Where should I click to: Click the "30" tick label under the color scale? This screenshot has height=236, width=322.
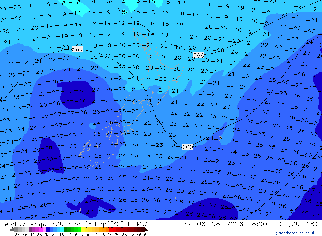tap(117, 235)
